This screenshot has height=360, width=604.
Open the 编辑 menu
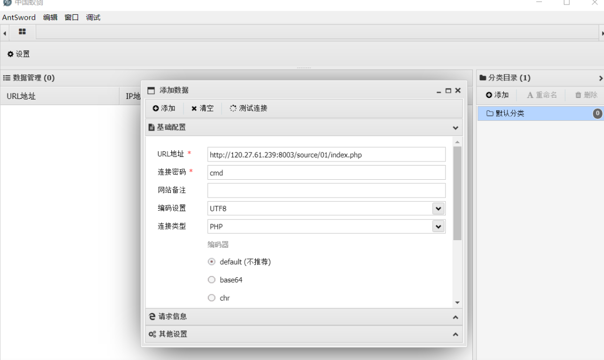pyautogui.click(x=50, y=17)
